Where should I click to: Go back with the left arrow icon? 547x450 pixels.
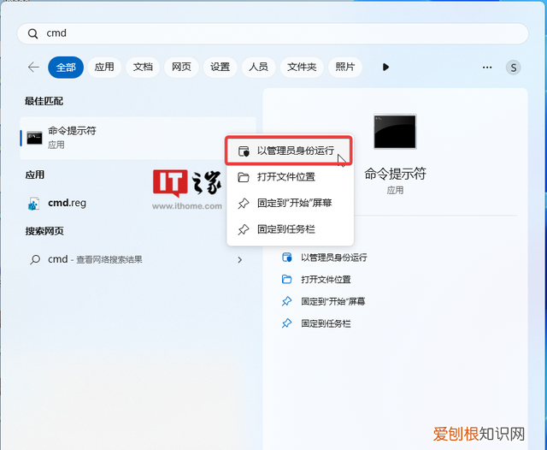(33, 67)
